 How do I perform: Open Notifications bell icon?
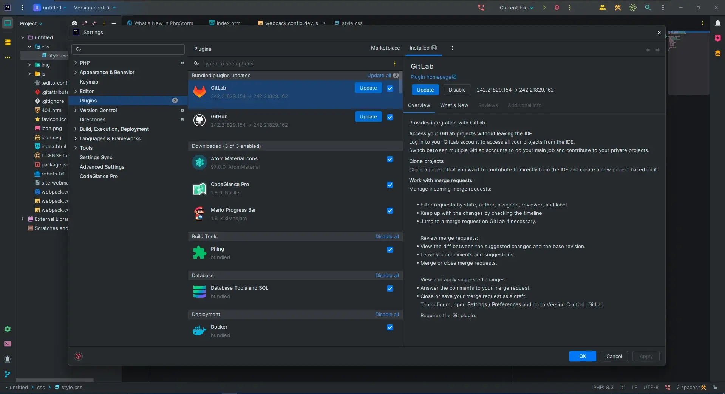point(717,23)
